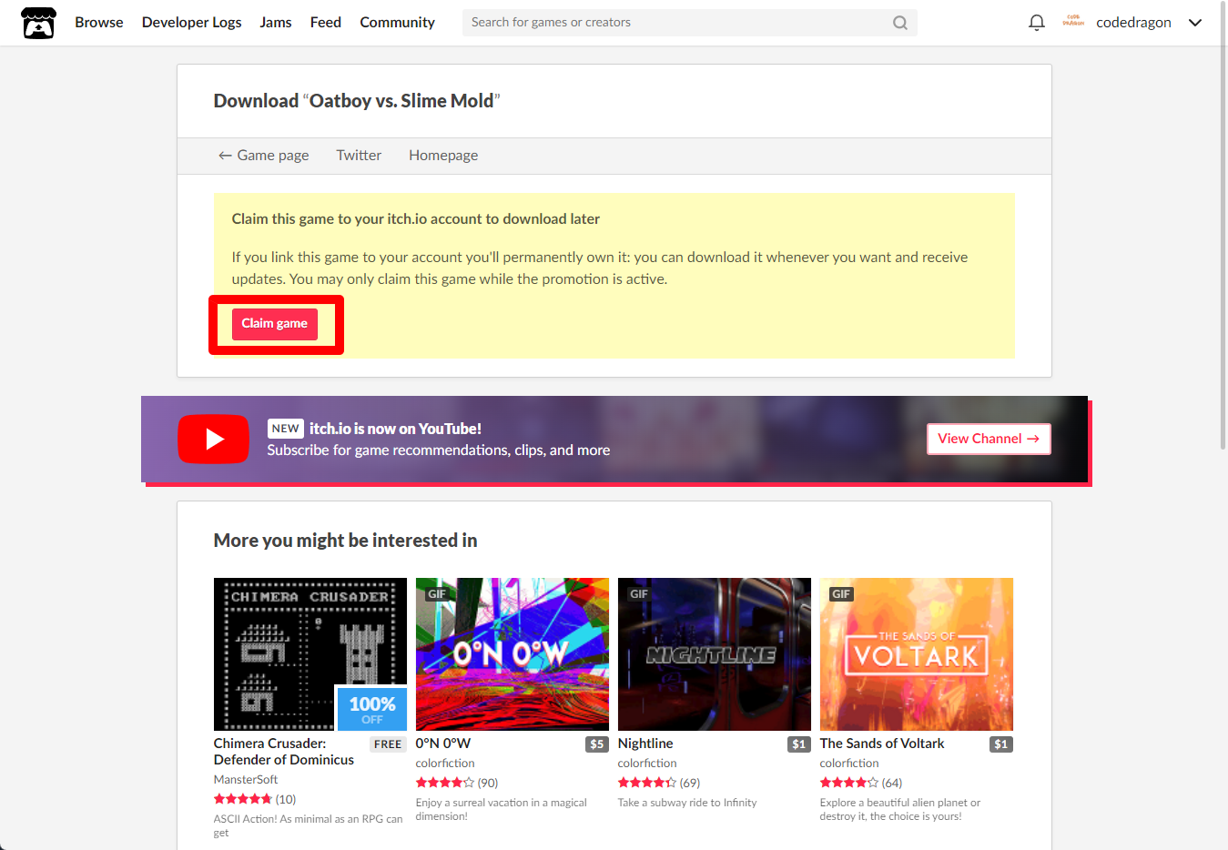Screen dimensions: 1228x850
Task: Open the 0°N 0°W game thumbnail
Action: (x=513, y=654)
